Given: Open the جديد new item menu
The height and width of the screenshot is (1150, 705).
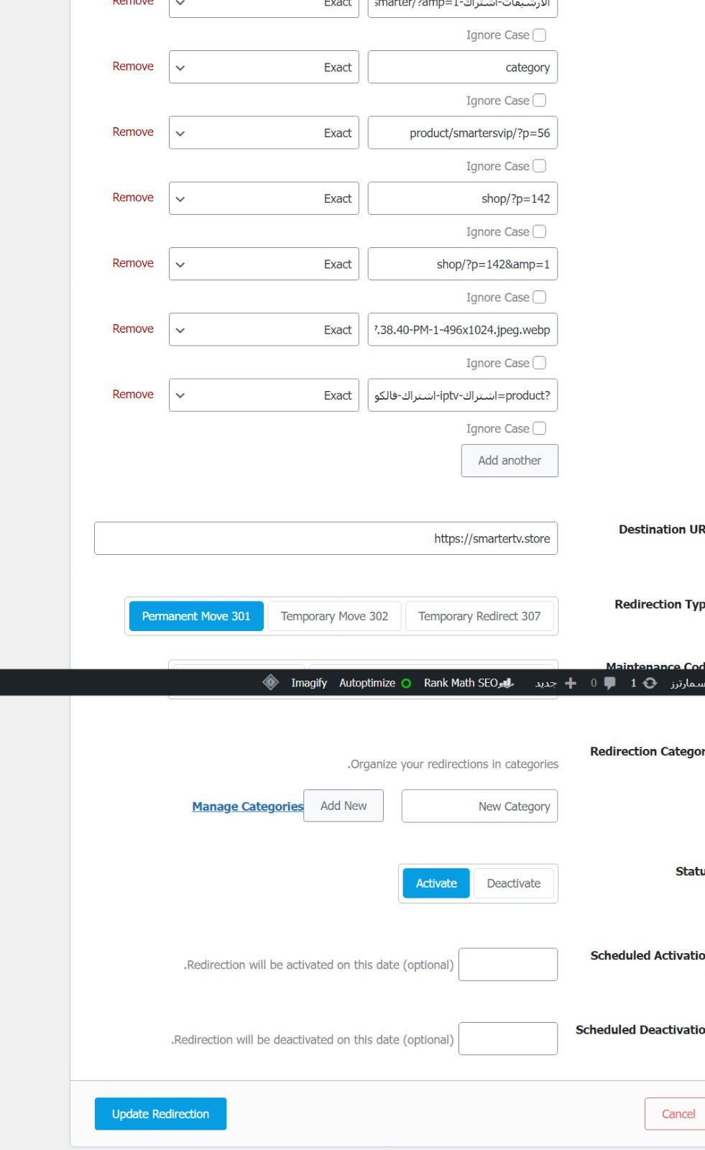Looking at the screenshot, I should click(x=546, y=683).
